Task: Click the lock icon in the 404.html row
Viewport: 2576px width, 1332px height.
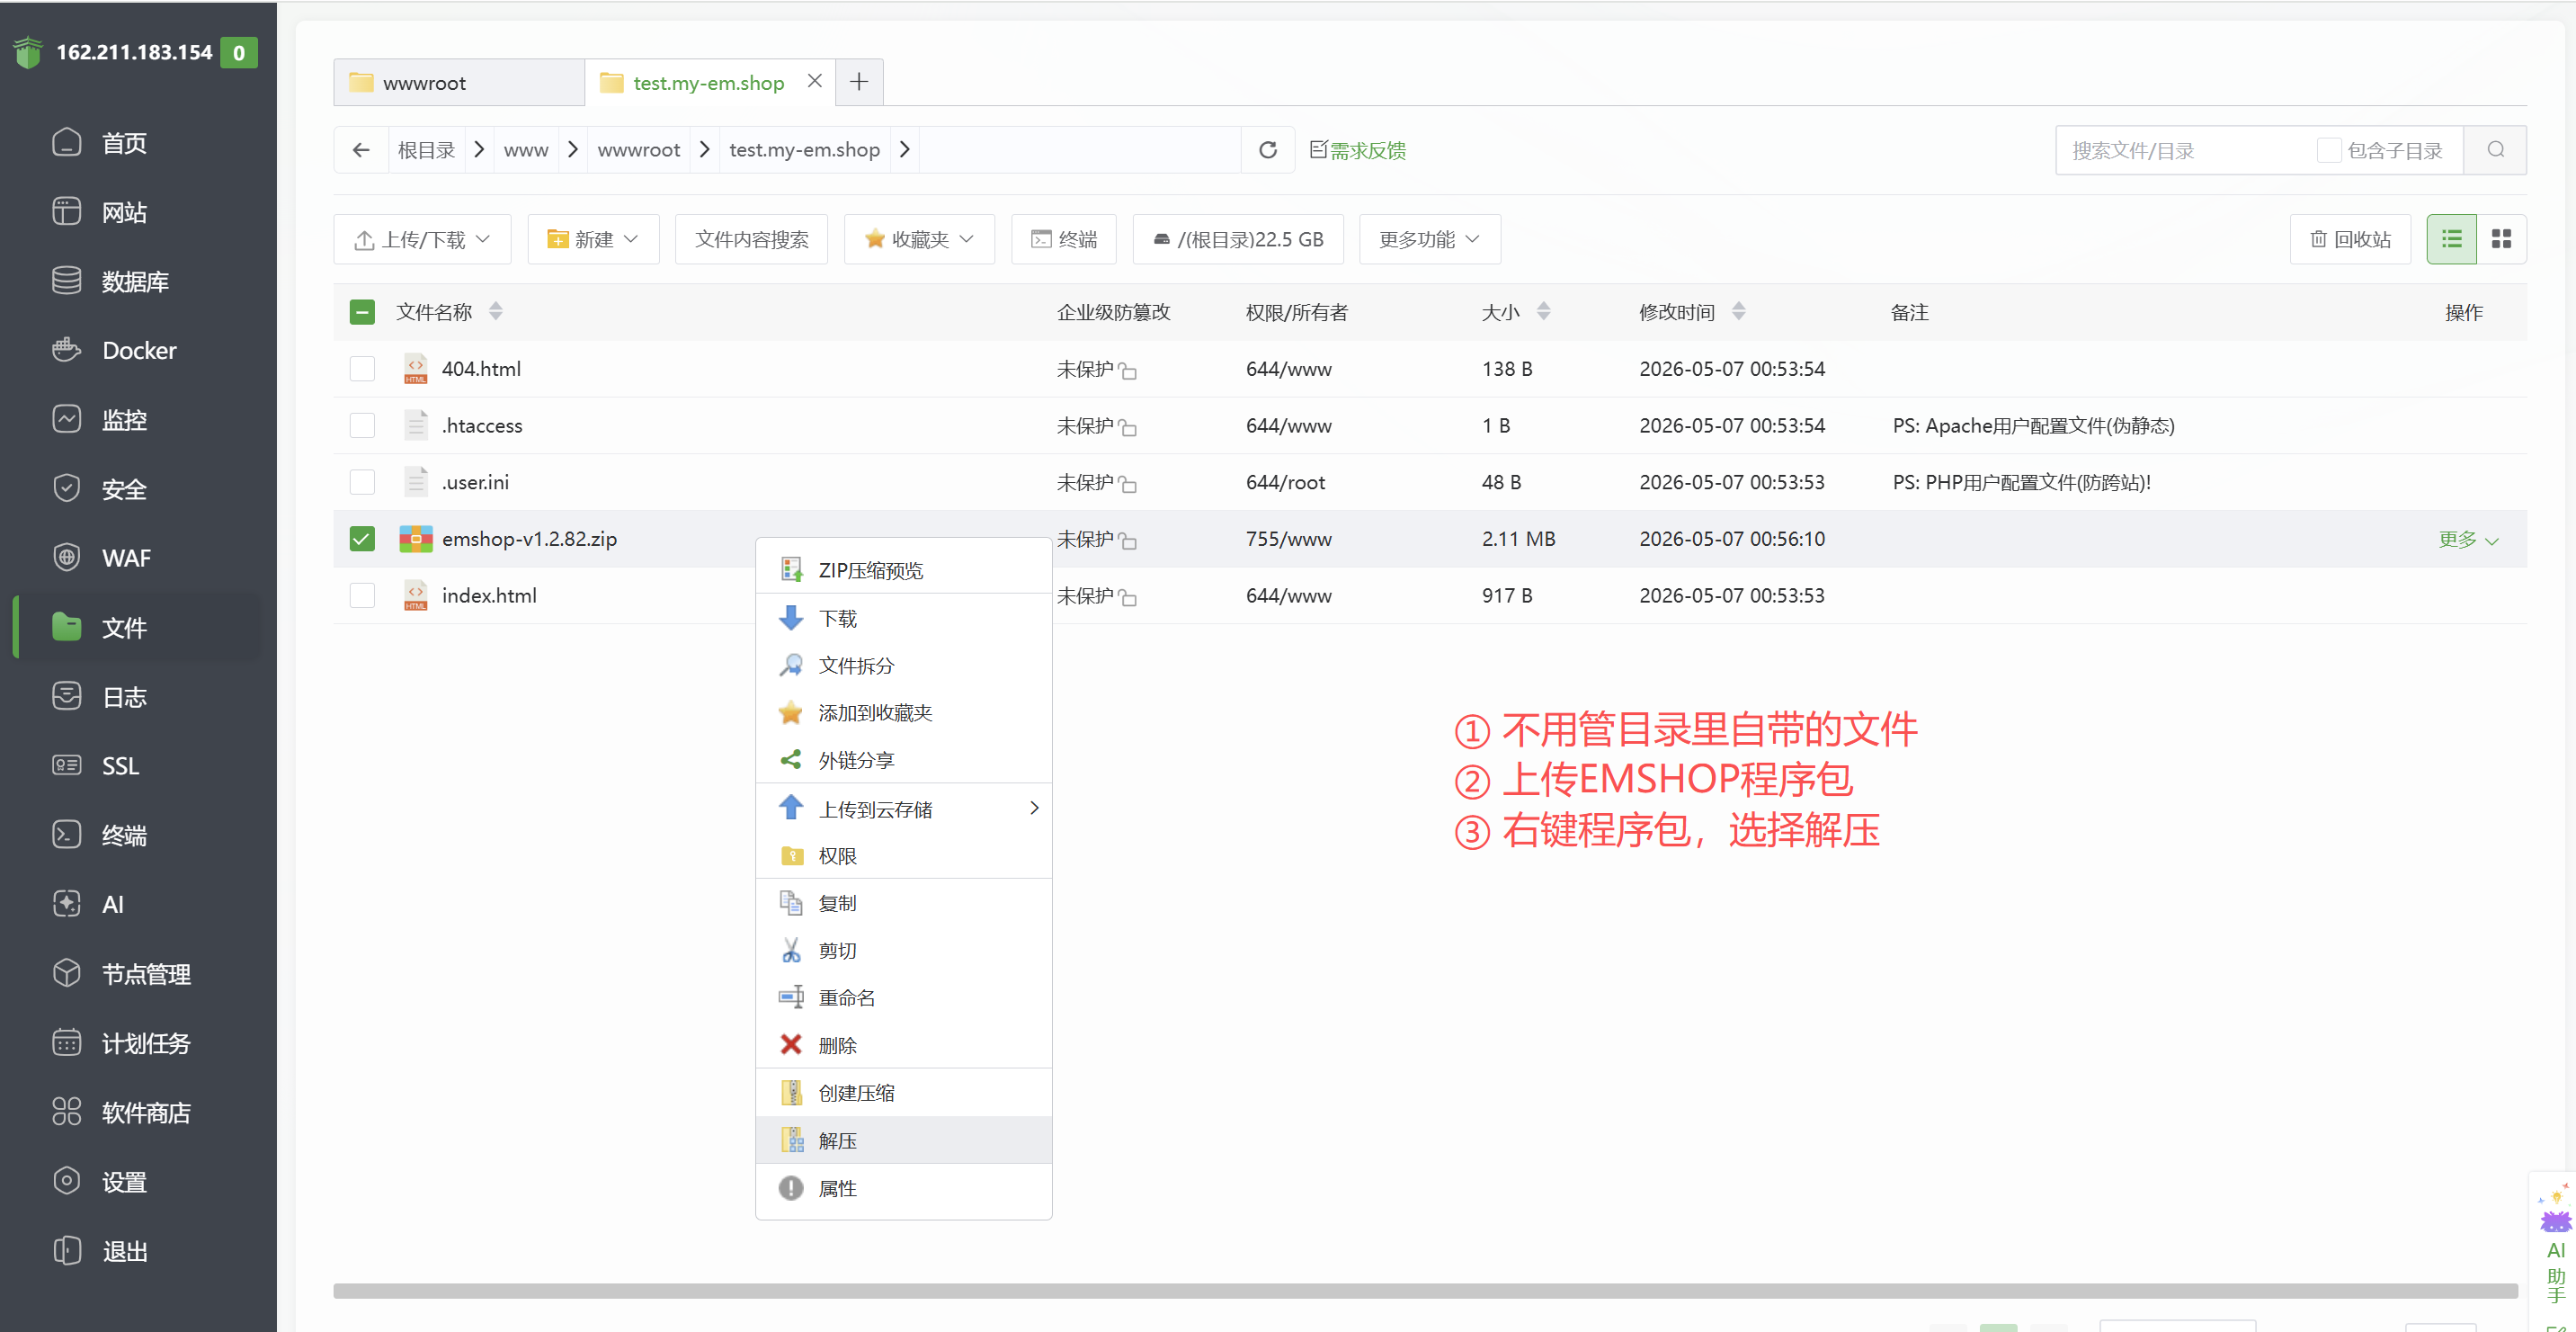Action: [x=1128, y=371]
